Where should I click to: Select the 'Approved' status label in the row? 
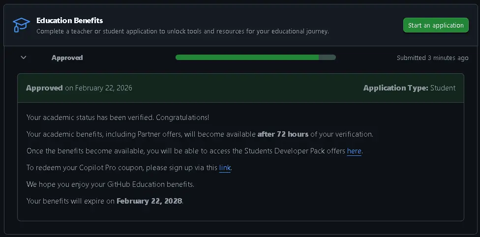point(67,58)
